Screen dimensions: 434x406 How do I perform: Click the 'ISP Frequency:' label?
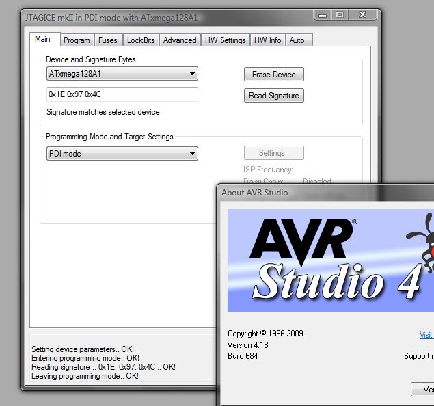coord(268,170)
